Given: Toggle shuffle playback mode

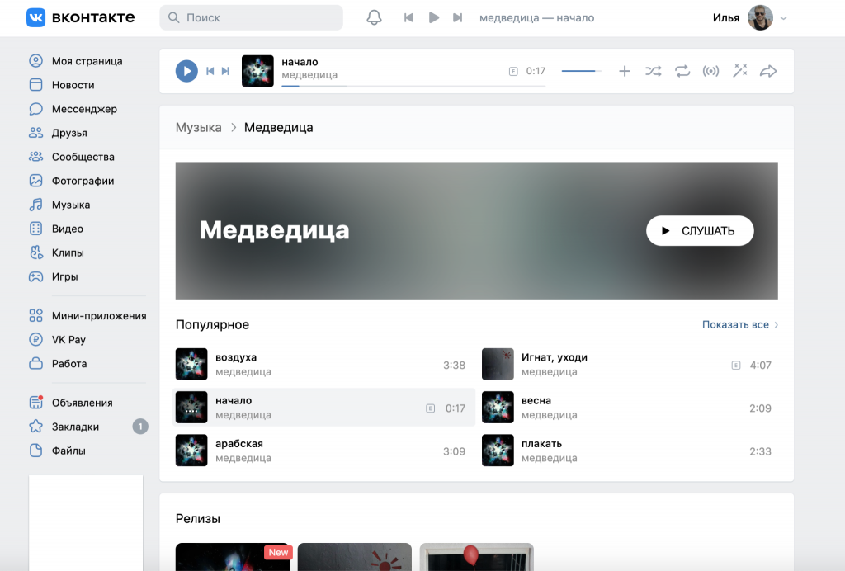Looking at the screenshot, I should point(654,71).
